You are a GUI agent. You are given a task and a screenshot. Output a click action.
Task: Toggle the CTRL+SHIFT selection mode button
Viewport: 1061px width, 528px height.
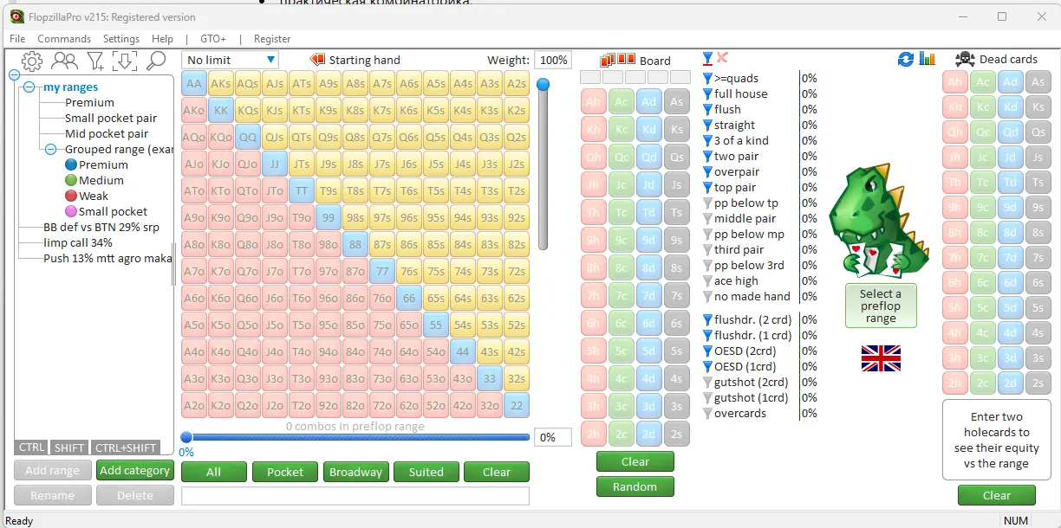[x=126, y=448]
